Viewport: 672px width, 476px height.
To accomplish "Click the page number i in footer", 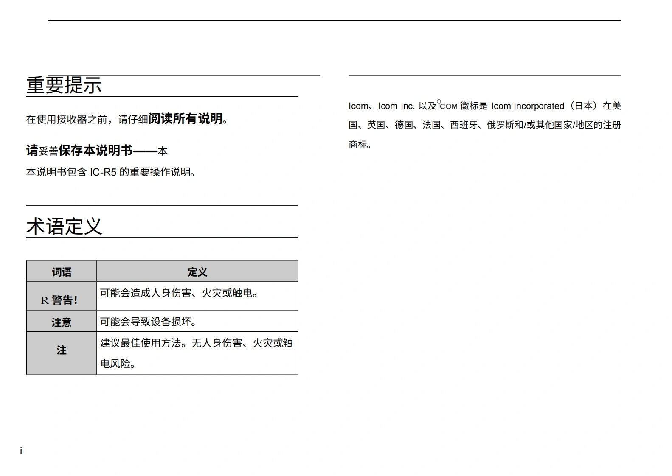I will (x=21, y=451).
